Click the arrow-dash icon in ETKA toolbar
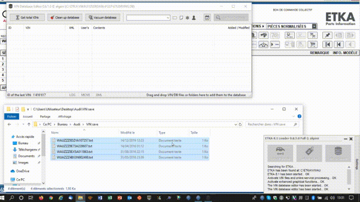The height and width of the screenshot is (202, 360). point(275,44)
